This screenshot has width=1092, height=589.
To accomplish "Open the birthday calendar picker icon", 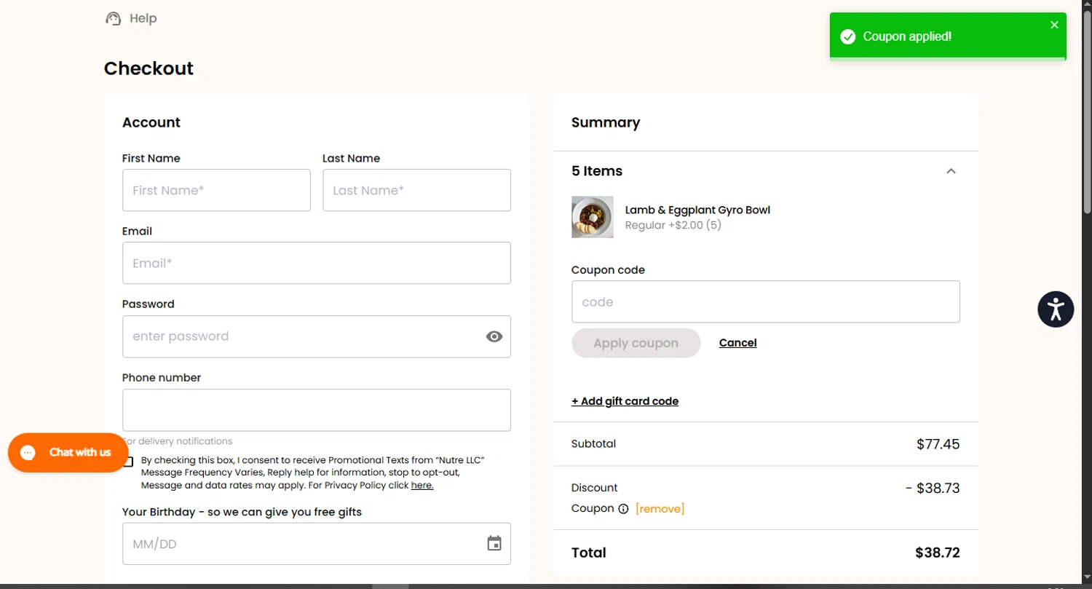I will click(494, 544).
